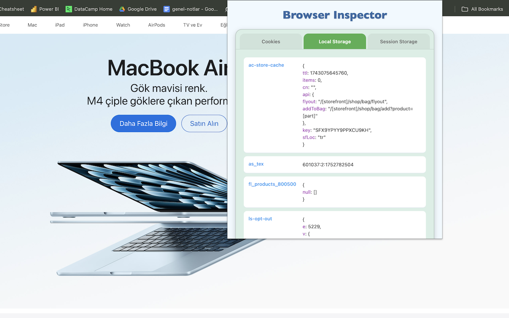Open the Cheatsheet bookmark

[12, 9]
